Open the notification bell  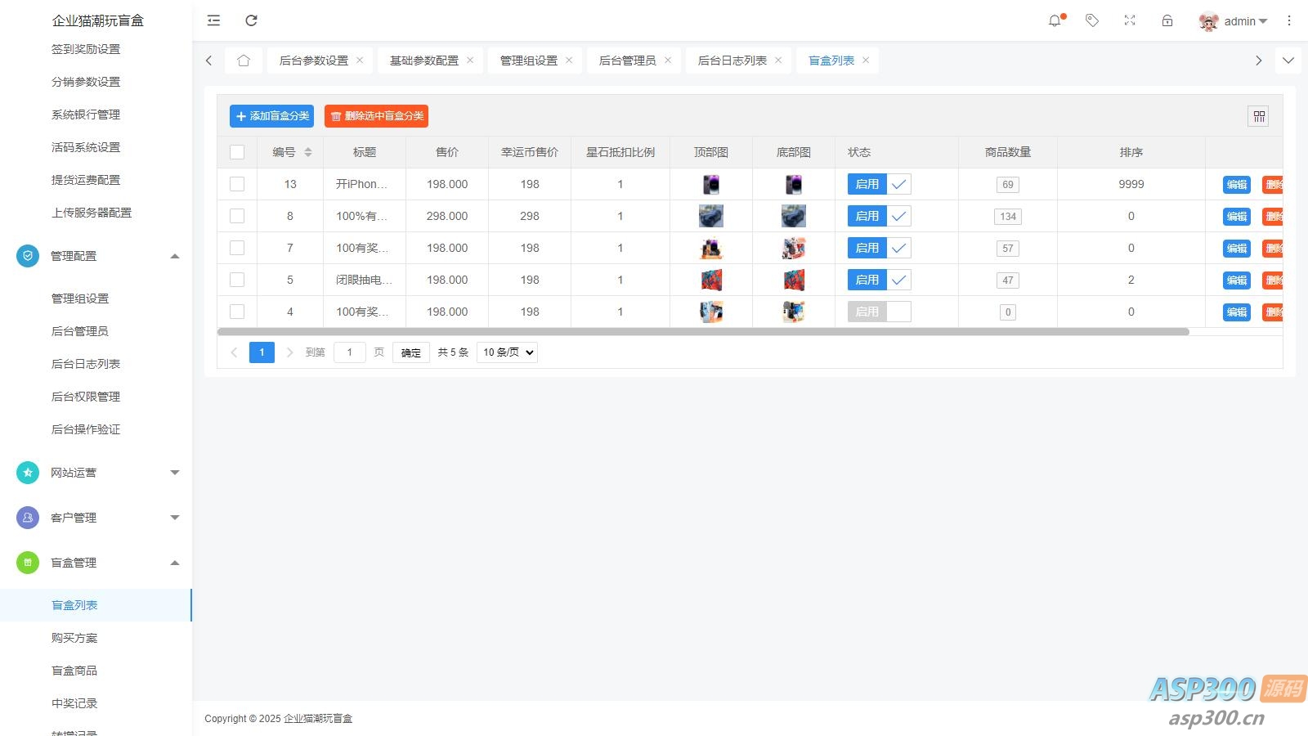pyautogui.click(x=1055, y=20)
